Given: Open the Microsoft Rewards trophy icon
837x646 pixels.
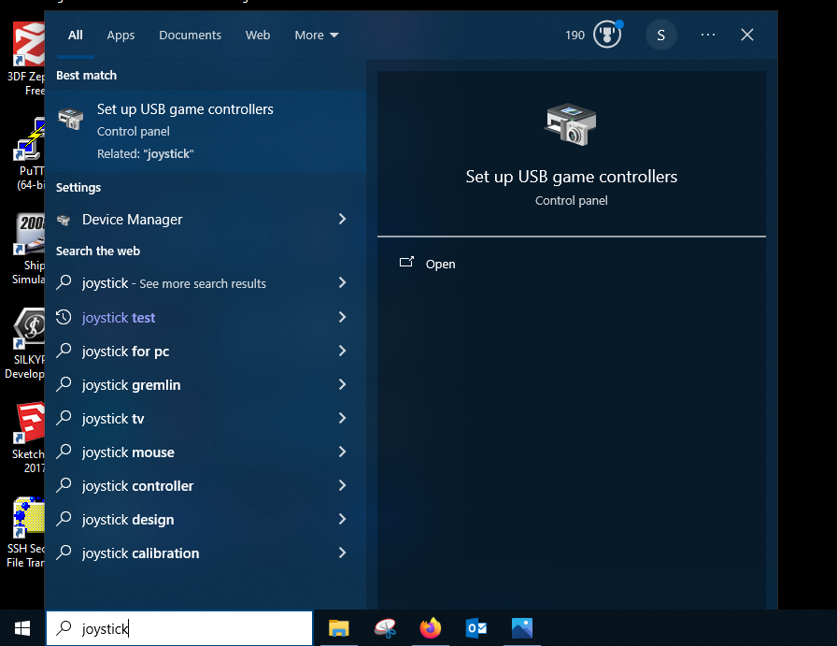Looking at the screenshot, I should click(607, 35).
